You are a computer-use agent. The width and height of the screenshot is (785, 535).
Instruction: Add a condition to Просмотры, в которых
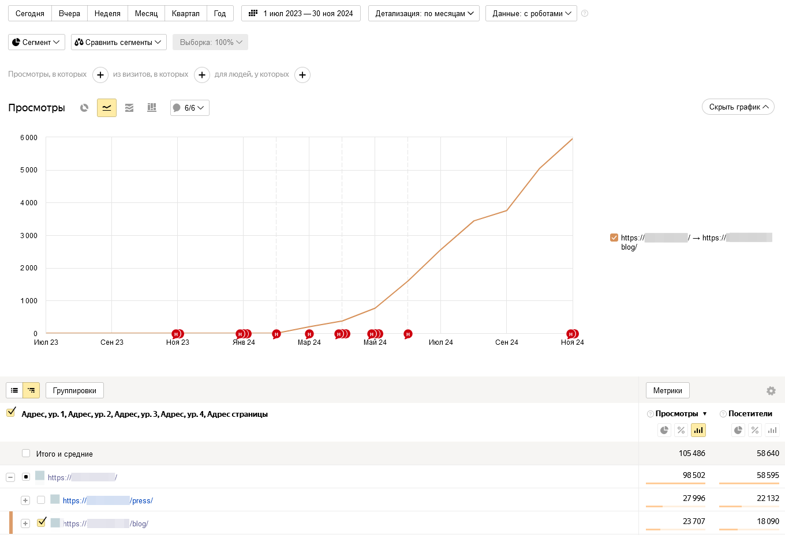point(100,75)
